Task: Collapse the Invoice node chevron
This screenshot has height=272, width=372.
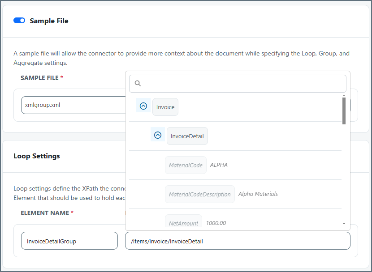Action: (x=143, y=106)
